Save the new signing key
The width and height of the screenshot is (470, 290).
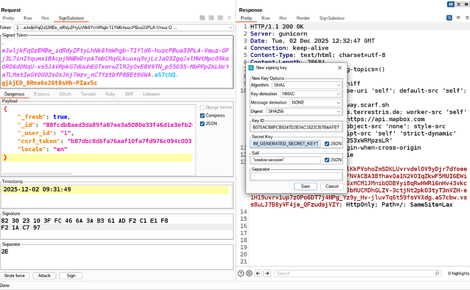coord(305,187)
